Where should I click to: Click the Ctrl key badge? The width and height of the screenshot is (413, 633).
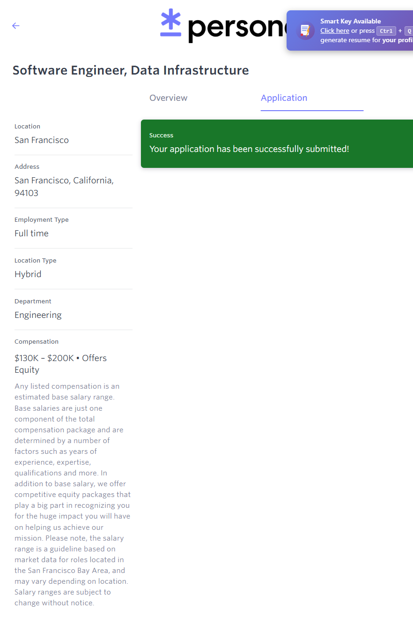pyautogui.click(x=386, y=31)
